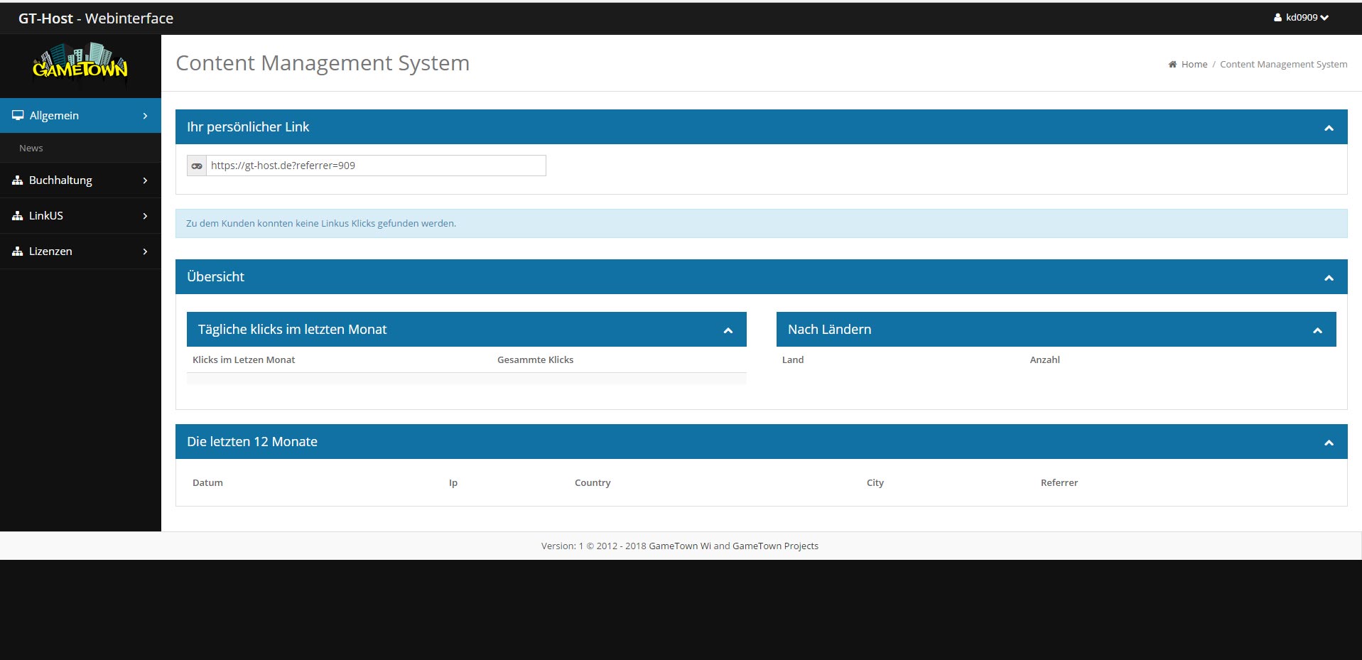Image resolution: width=1362 pixels, height=660 pixels.
Task: Collapse the Übersicht panel
Action: pos(1329,278)
